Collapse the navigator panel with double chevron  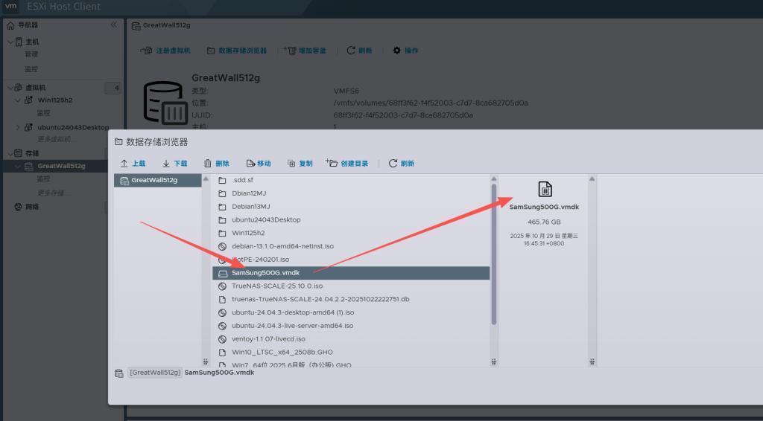coord(114,25)
